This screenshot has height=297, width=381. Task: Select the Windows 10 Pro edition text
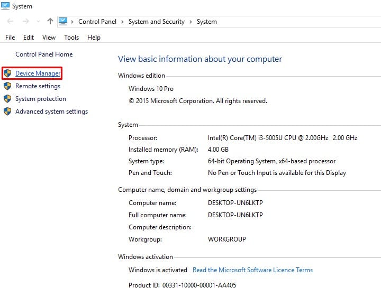click(151, 89)
